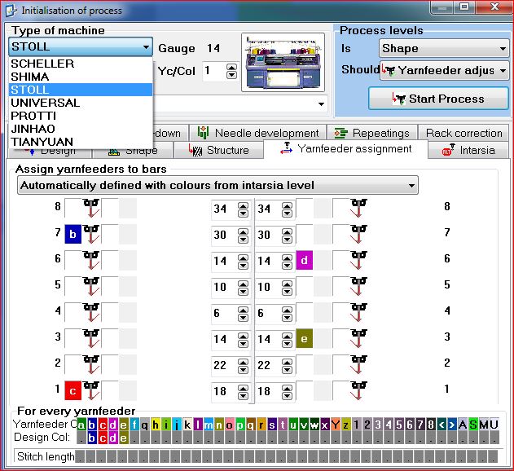This screenshot has height=471, width=514.
Task: Click yarnfeeder icon on right bar 1
Action: (359, 391)
